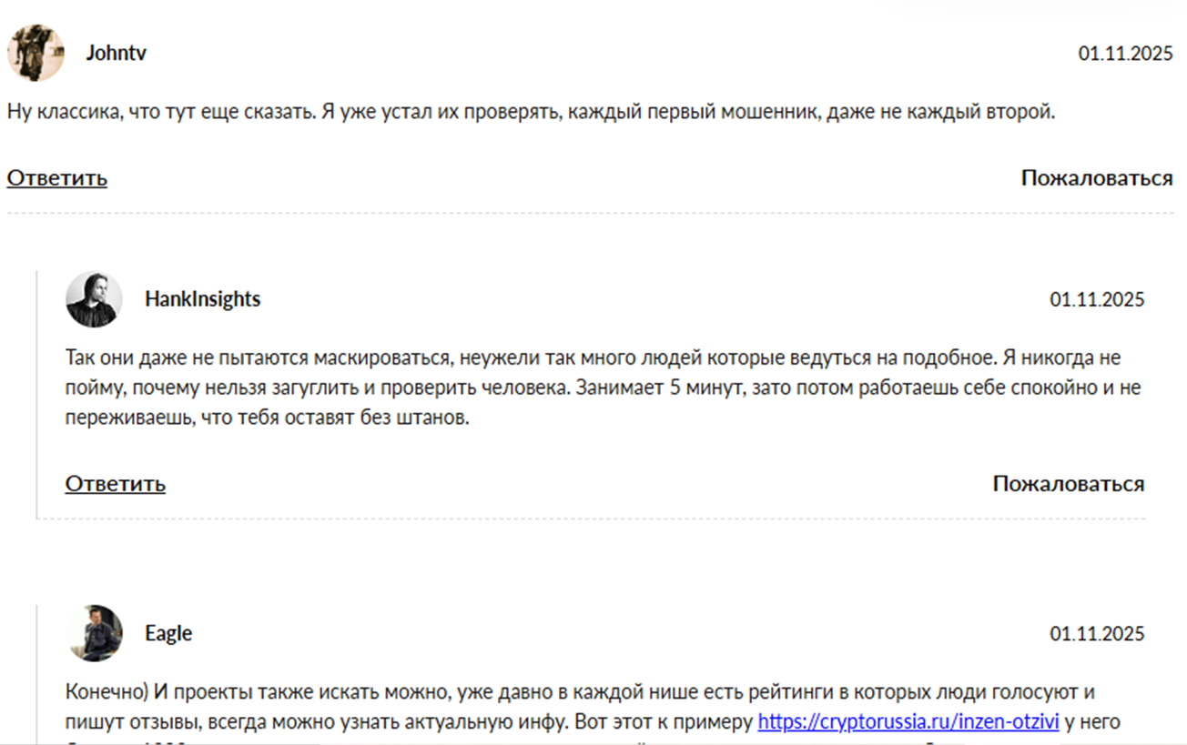
Task: Reply to Johntv's comment via Ответить
Action: tap(56, 178)
